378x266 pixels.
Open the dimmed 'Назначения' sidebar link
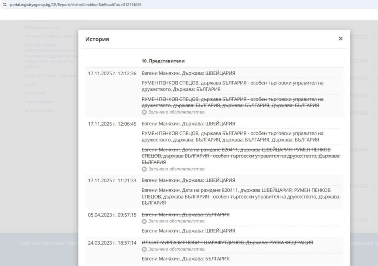click(x=38, y=101)
